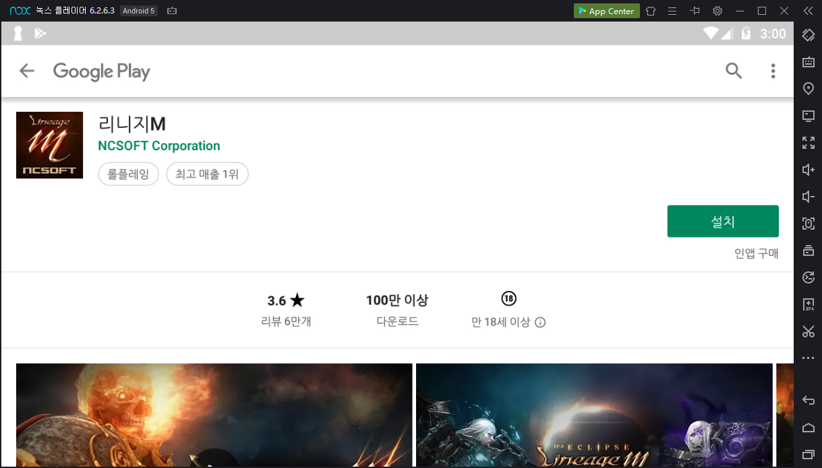Screen dimensions: 822x468
Task: Click the battery status icon
Action: pyautogui.click(x=746, y=33)
